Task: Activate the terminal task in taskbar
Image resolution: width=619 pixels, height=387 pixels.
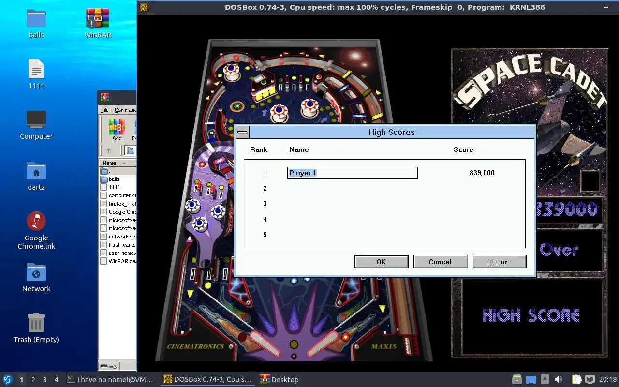Action: pos(111,380)
